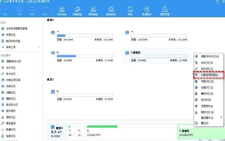Screen dimensions: 225x141
Task: Click the F:新加卷 usage bar in tile
Action: coord(159,56)
